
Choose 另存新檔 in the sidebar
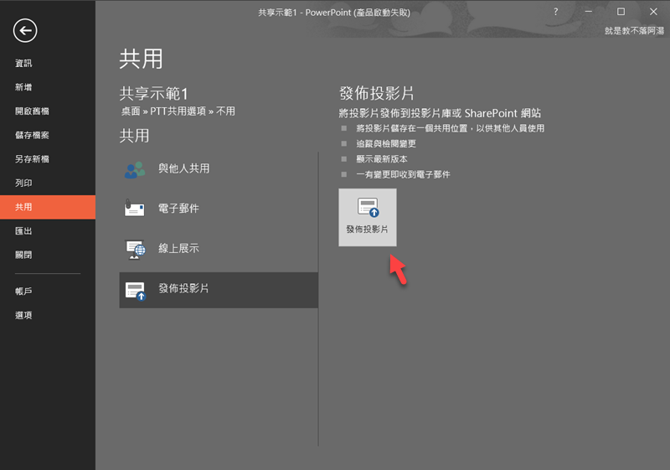[32, 159]
